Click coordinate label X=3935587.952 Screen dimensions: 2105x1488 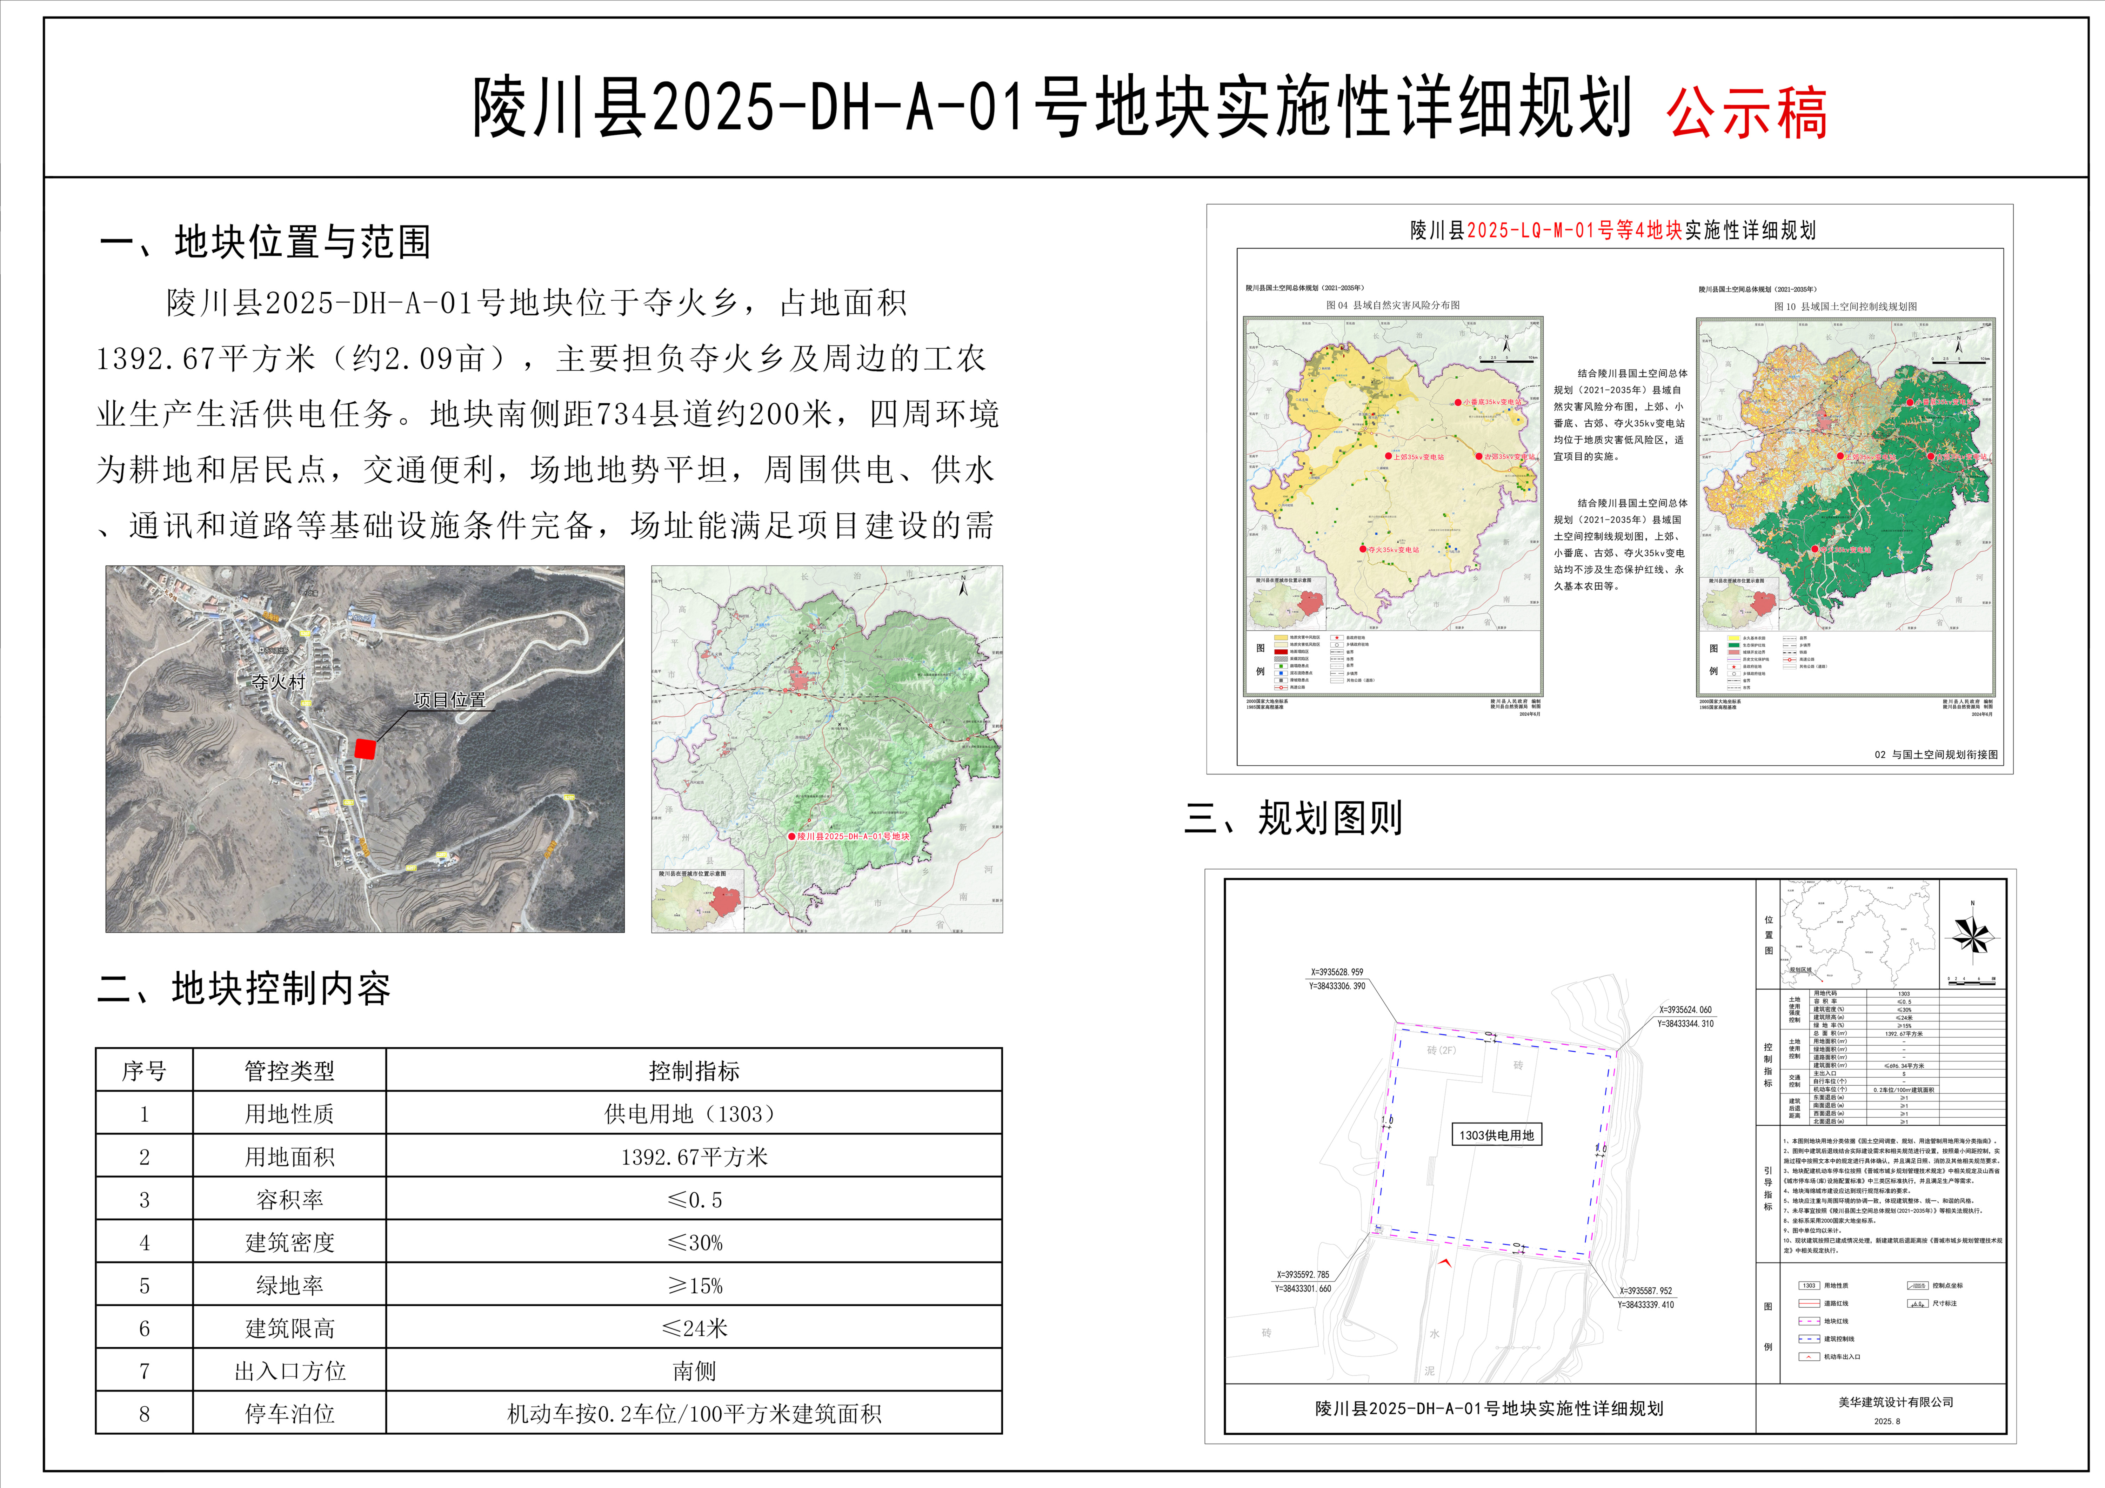click(1646, 1291)
